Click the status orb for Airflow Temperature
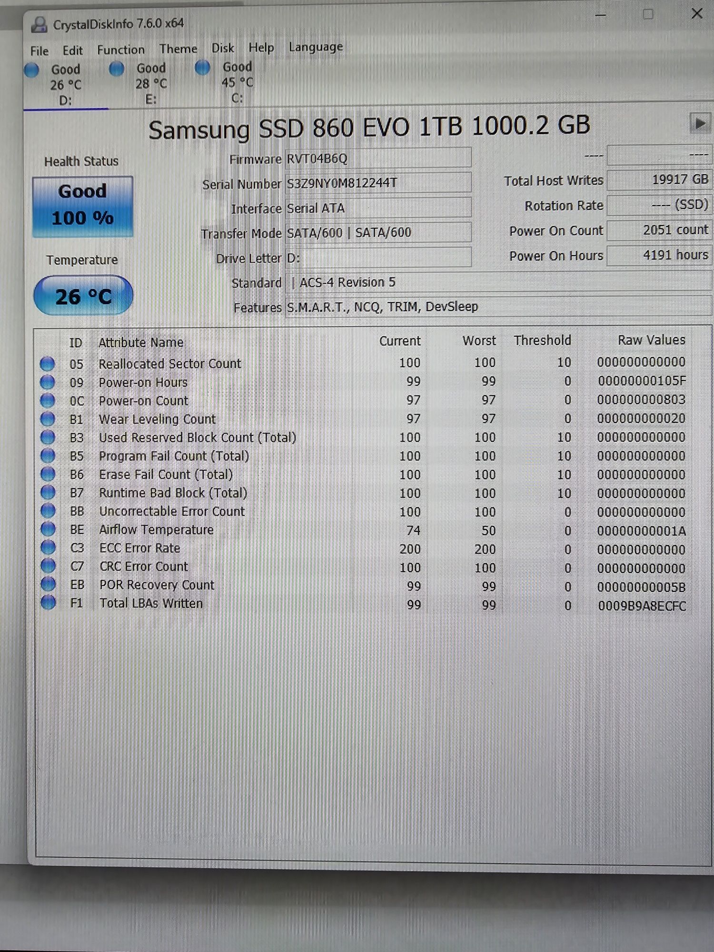Viewport: 714px width, 952px height. pos(48,529)
